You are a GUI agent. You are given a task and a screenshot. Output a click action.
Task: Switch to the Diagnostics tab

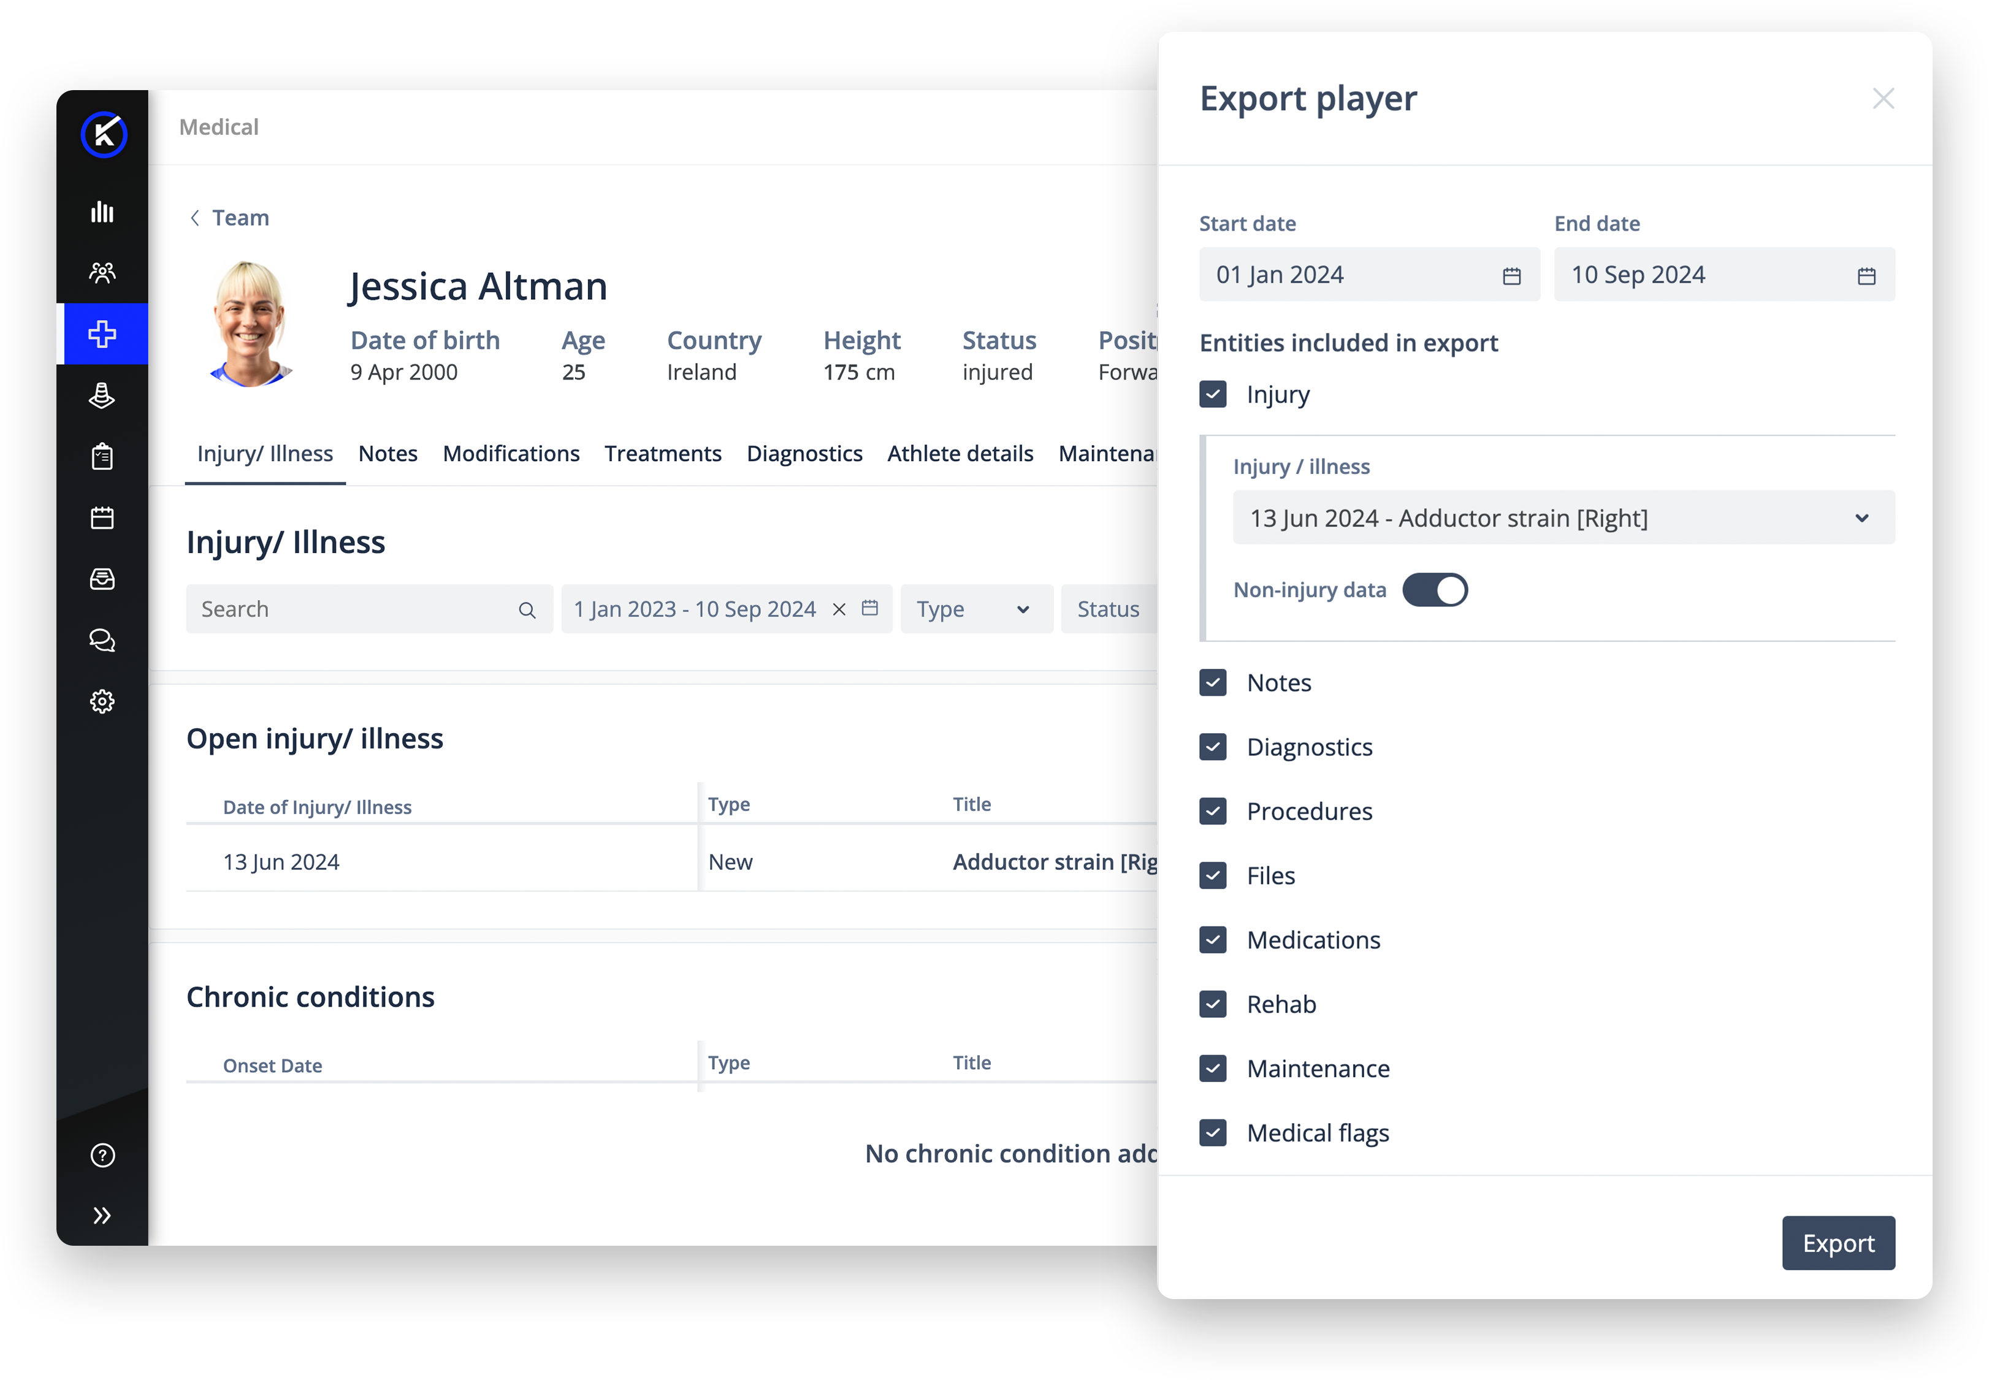804,454
